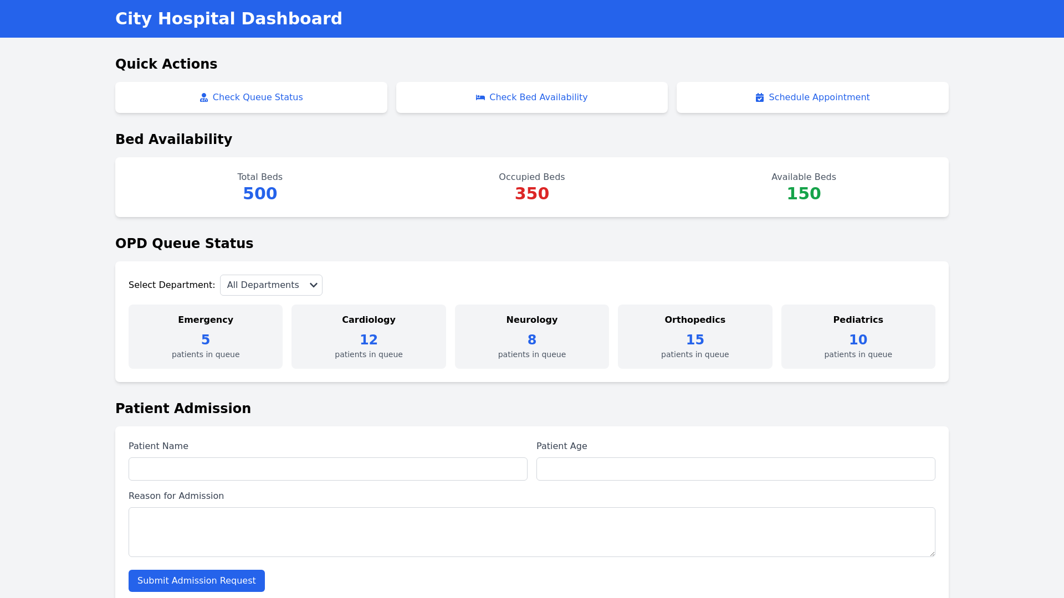Click the Neurology patients in queue count
Image resolution: width=1064 pixels, height=598 pixels.
[531, 339]
